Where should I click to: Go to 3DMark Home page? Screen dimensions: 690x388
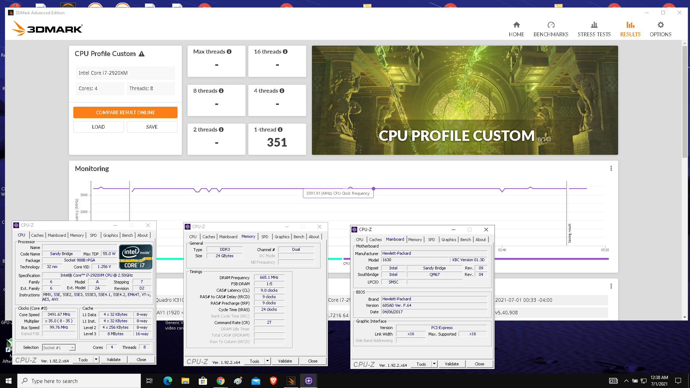[516, 29]
